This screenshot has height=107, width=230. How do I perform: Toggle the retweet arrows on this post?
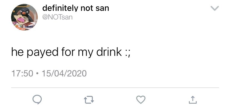pyautogui.click(x=89, y=100)
